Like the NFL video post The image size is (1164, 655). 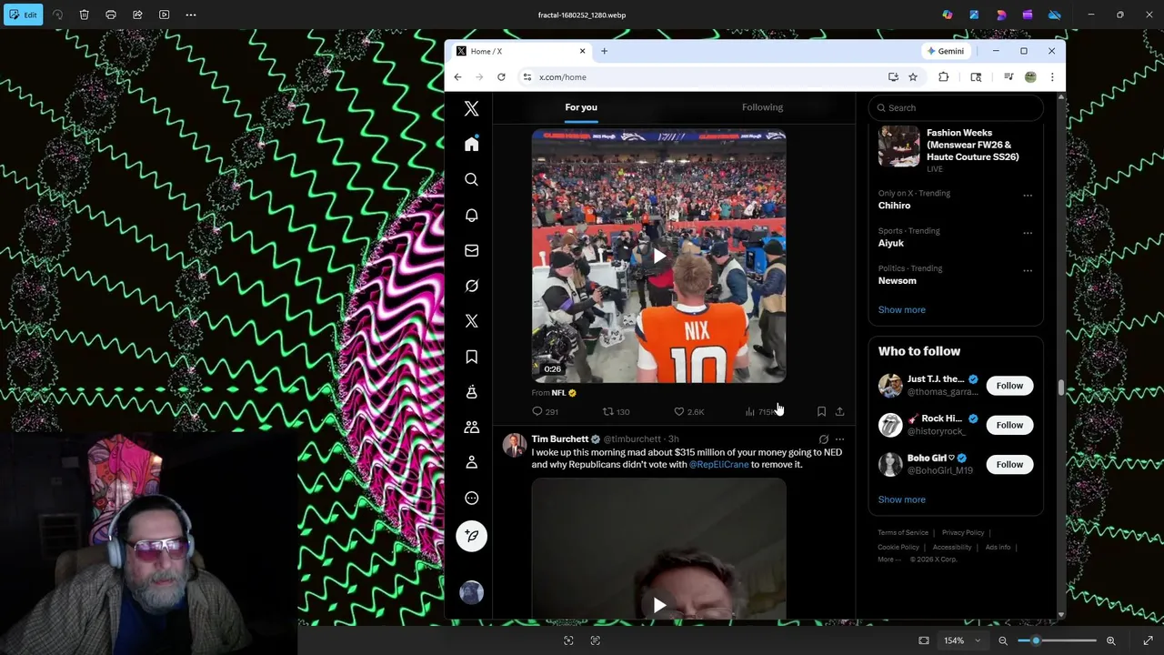688,412
